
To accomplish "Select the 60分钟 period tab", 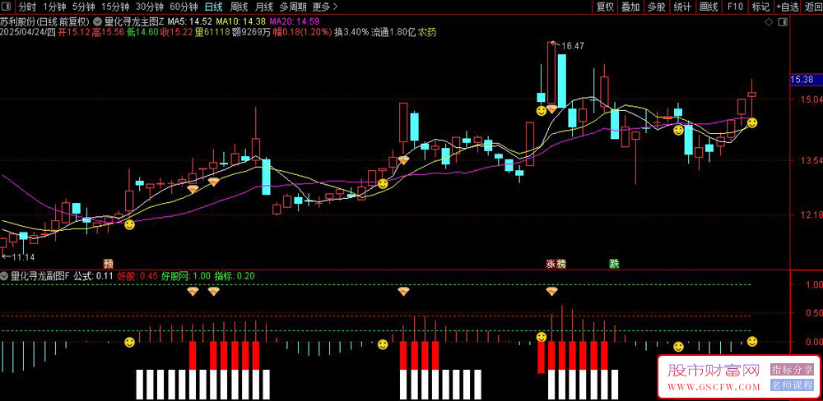I will click(184, 7).
